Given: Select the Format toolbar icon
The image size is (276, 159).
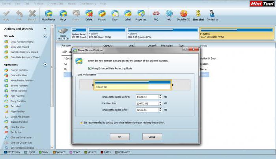Looking at the screenshot, I should point(102,14).
